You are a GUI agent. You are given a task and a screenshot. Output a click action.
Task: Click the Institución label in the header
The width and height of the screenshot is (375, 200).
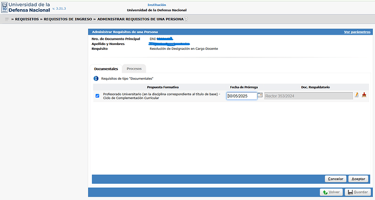pos(157,5)
